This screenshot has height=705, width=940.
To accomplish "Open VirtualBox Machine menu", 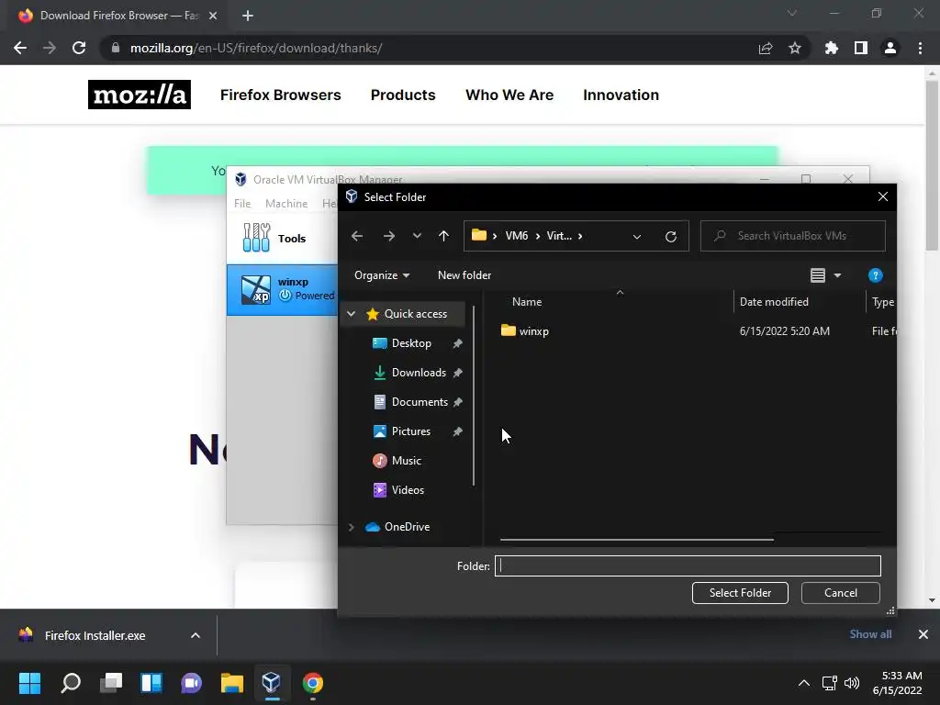I will coord(286,203).
